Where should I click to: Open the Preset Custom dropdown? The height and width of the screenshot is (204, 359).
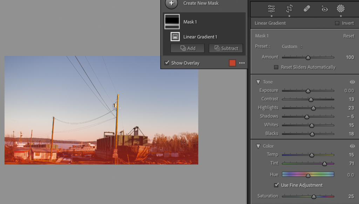point(292,47)
